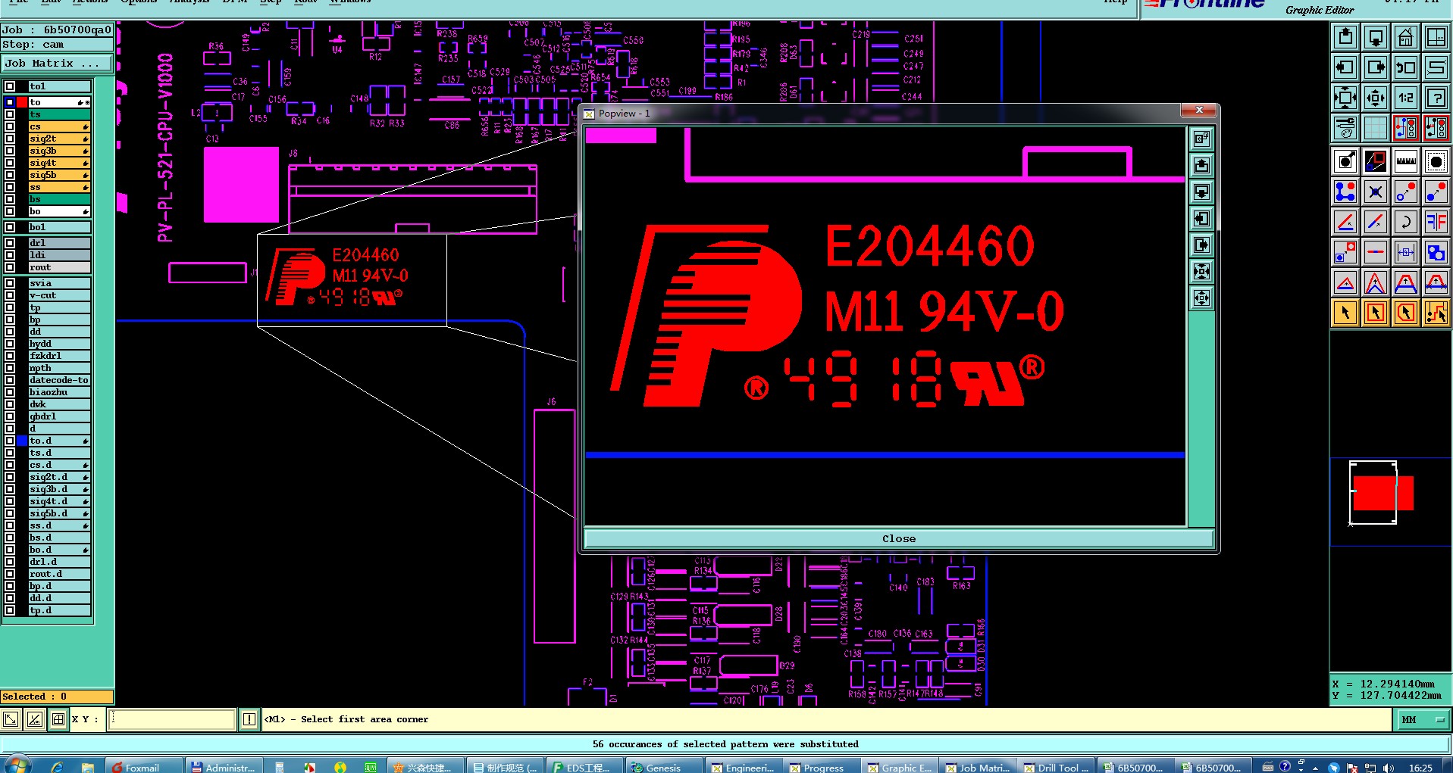This screenshot has height=773, width=1453.
Task: Select the mirror tool with the double F
Action: click(1436, 222)
